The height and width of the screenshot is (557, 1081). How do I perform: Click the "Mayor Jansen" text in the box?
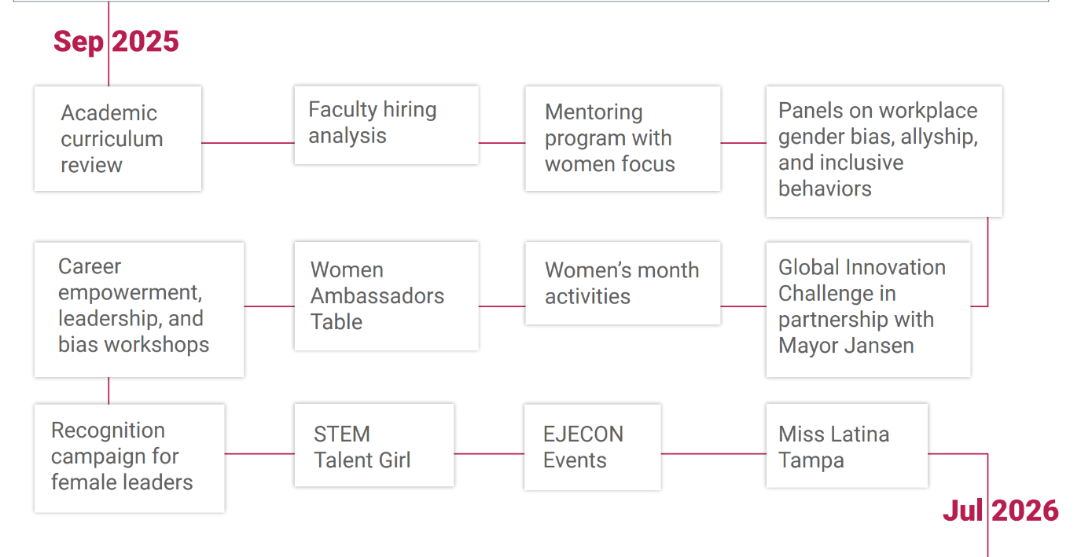pos(846,346)
